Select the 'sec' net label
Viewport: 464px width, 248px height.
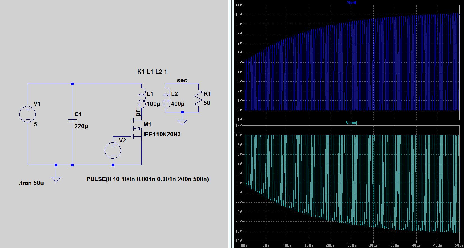point(182,81)
